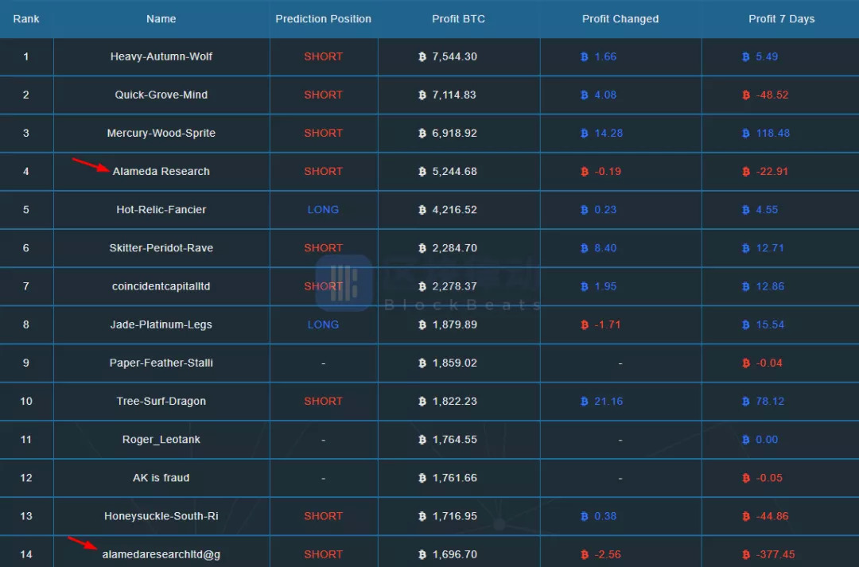Click the bitcoin icon beside 7,544.30

pos(422,56)
